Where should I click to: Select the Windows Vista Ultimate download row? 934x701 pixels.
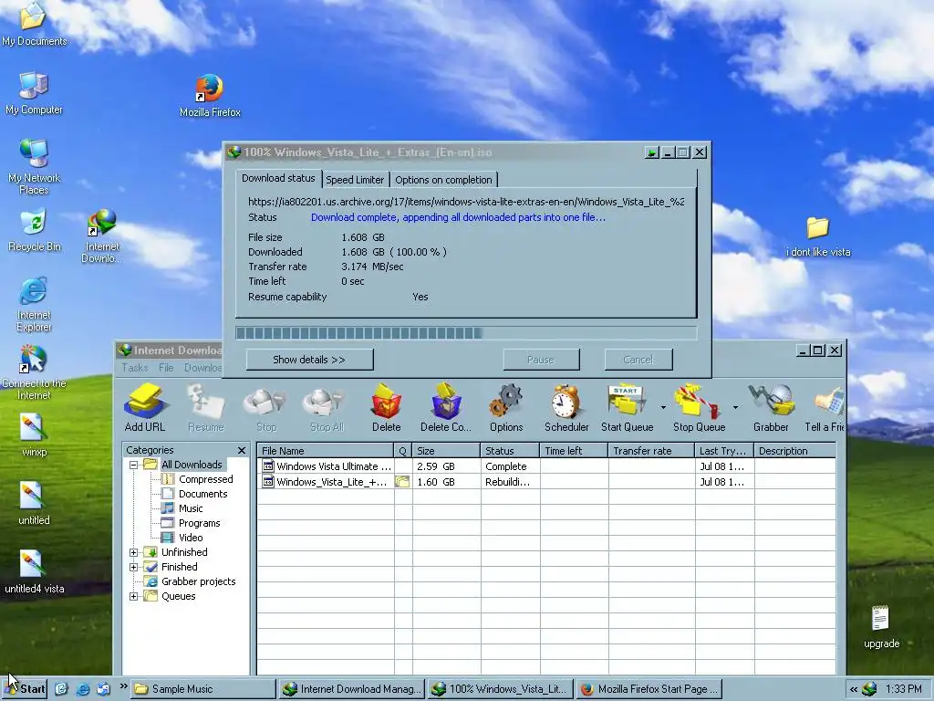tap(546, 466)
